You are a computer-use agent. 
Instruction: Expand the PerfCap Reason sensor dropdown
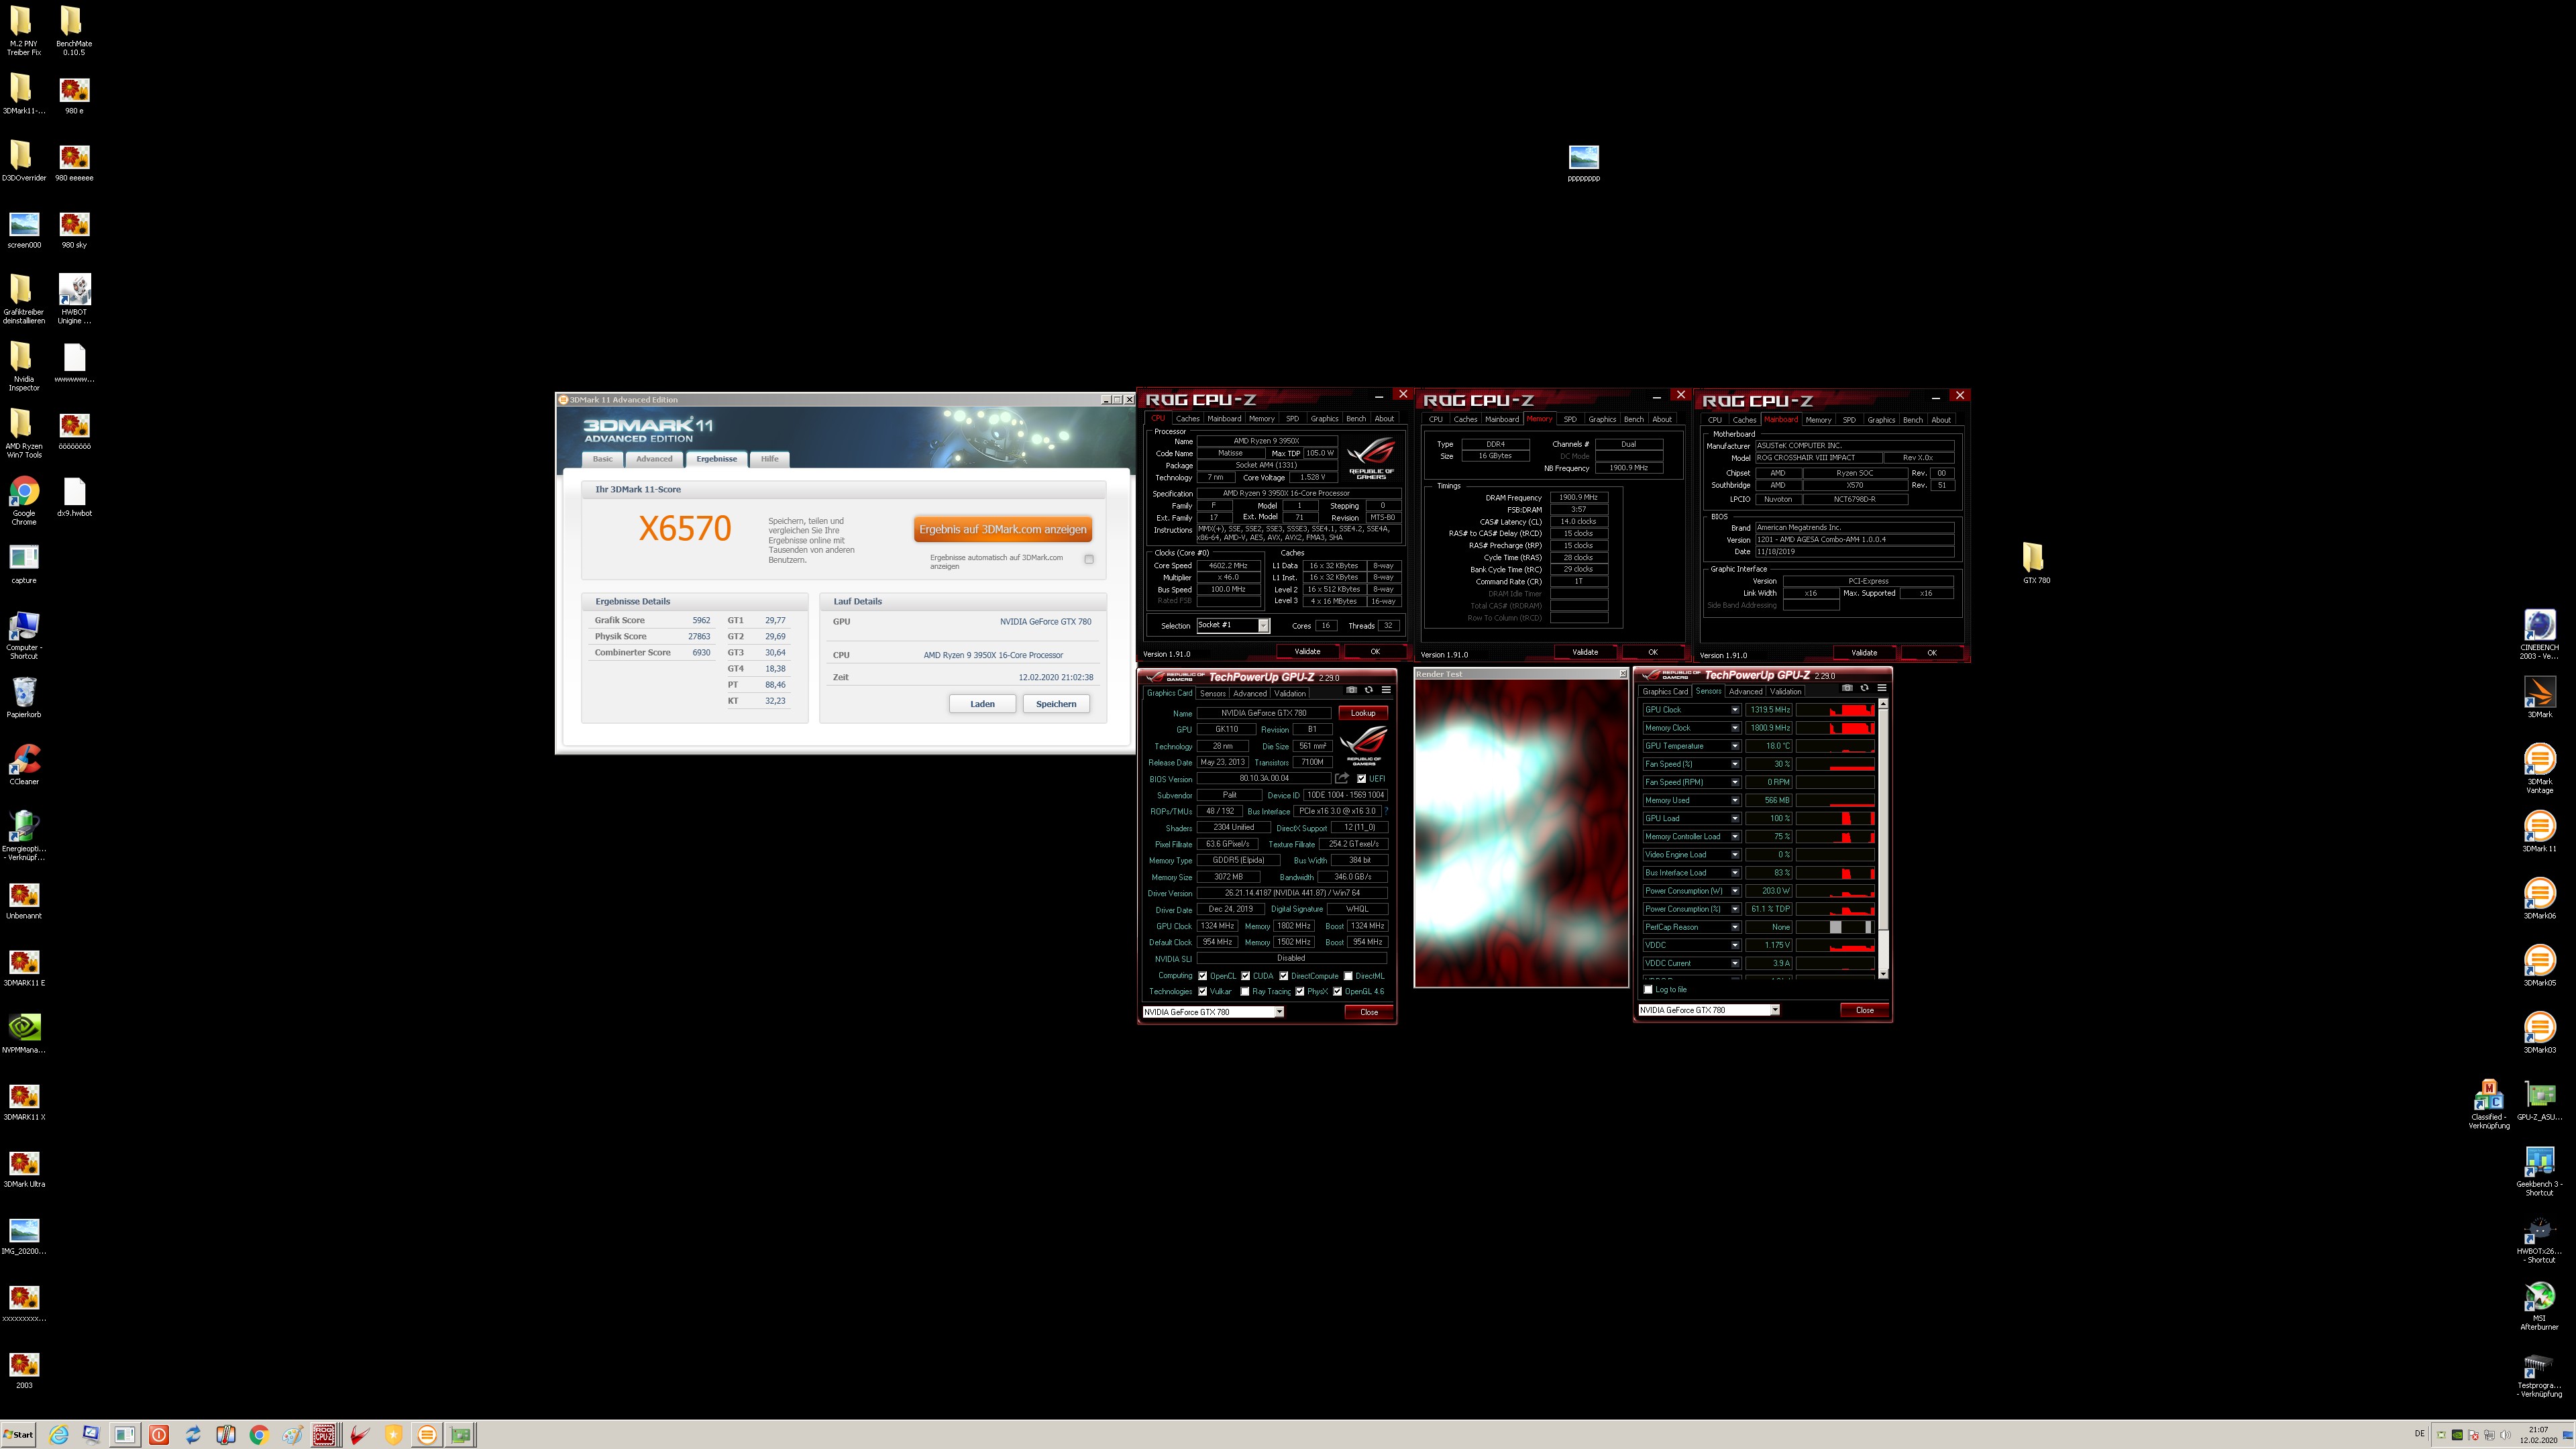1735,927
